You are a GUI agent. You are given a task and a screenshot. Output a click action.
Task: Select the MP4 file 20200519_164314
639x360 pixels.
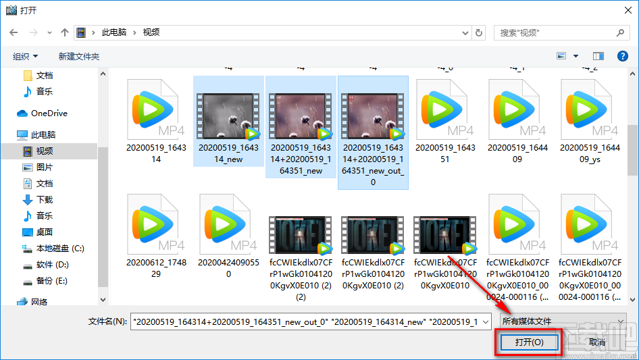[156, 122]
